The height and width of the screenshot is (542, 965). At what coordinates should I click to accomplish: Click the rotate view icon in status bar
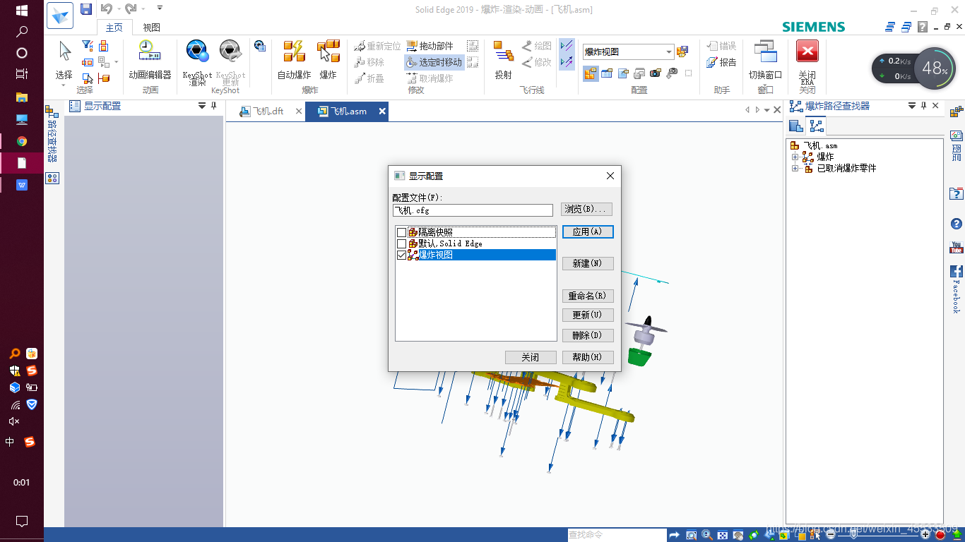754,535
